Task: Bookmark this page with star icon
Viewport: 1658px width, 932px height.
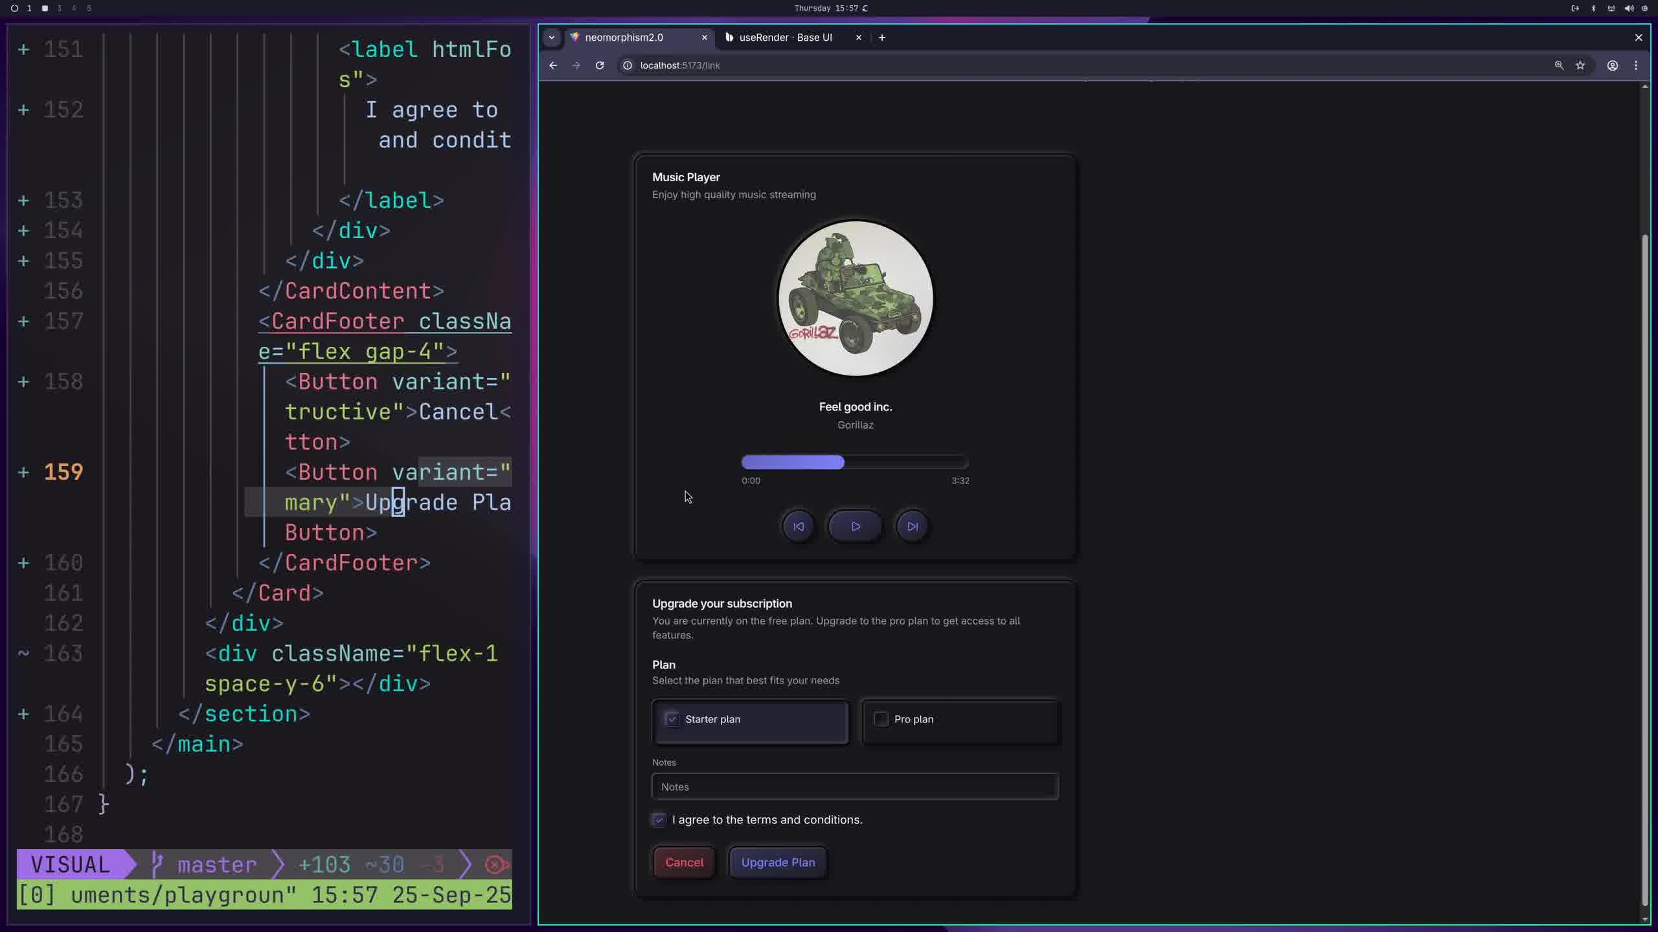Action: pyautogui.click(x=1580, y=65)
